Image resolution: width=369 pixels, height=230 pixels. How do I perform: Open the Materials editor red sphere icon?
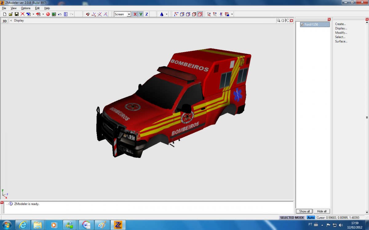[48, 14]
